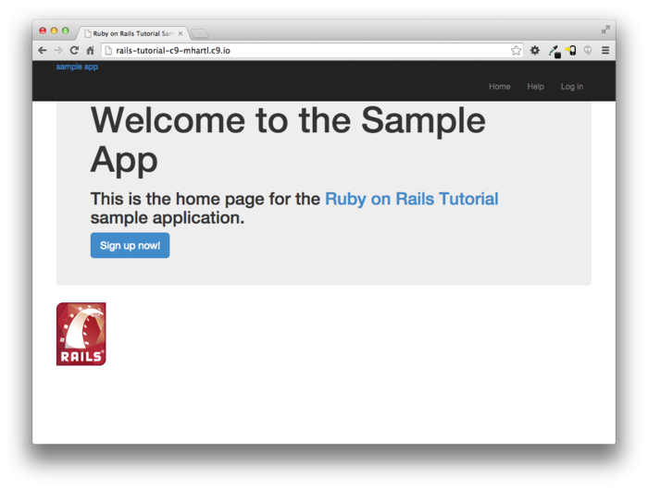Click the Welcome to the Sample App heading
648x489 pixels.
(x=288, y=141)
